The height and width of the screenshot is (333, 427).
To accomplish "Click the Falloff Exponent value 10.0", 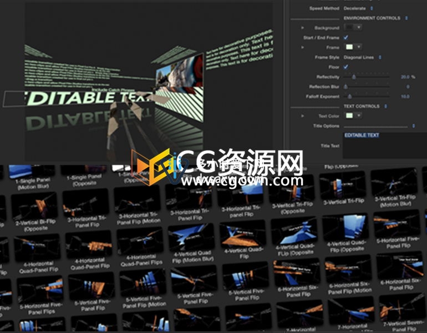I will click(405, 97).
